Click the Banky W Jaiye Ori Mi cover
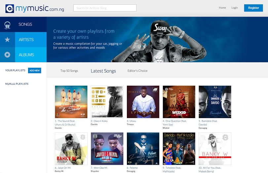Image resolution: width=268 pixels, height=173 pixels. [71, 149]
